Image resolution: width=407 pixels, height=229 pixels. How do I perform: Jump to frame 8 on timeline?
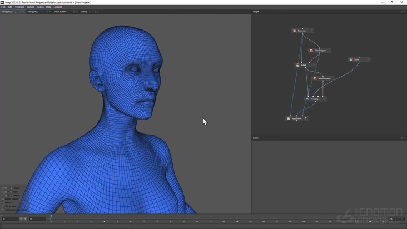pyautogui.click(x=157, y=221)
